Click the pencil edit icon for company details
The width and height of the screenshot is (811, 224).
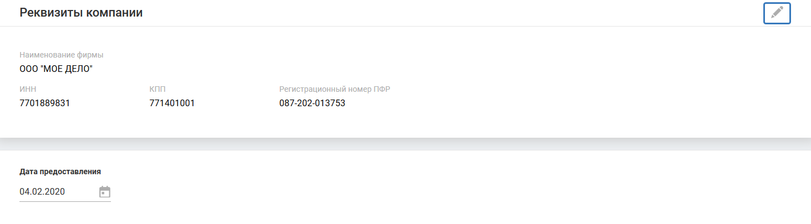(777, 13)
